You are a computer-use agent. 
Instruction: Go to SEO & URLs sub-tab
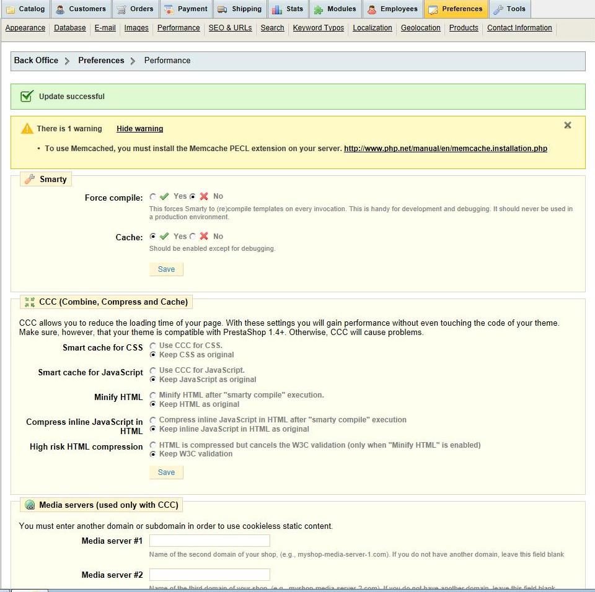click(x=231, y=28)
